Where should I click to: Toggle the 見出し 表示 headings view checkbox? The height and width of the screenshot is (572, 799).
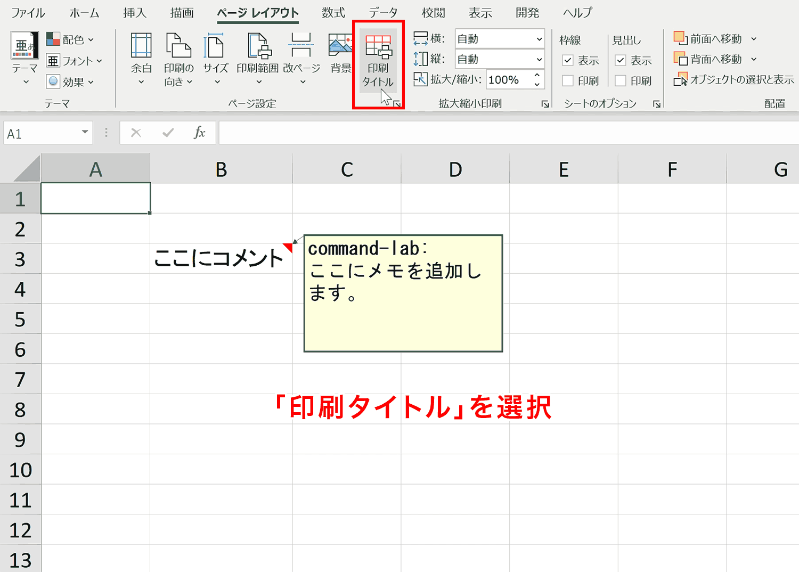coord(621,60)
